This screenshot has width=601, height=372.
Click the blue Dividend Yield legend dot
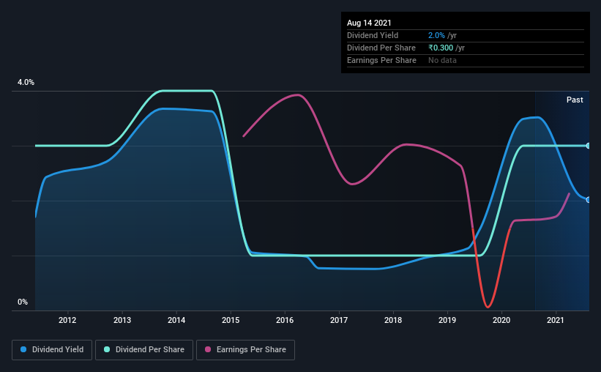[23, 349]
